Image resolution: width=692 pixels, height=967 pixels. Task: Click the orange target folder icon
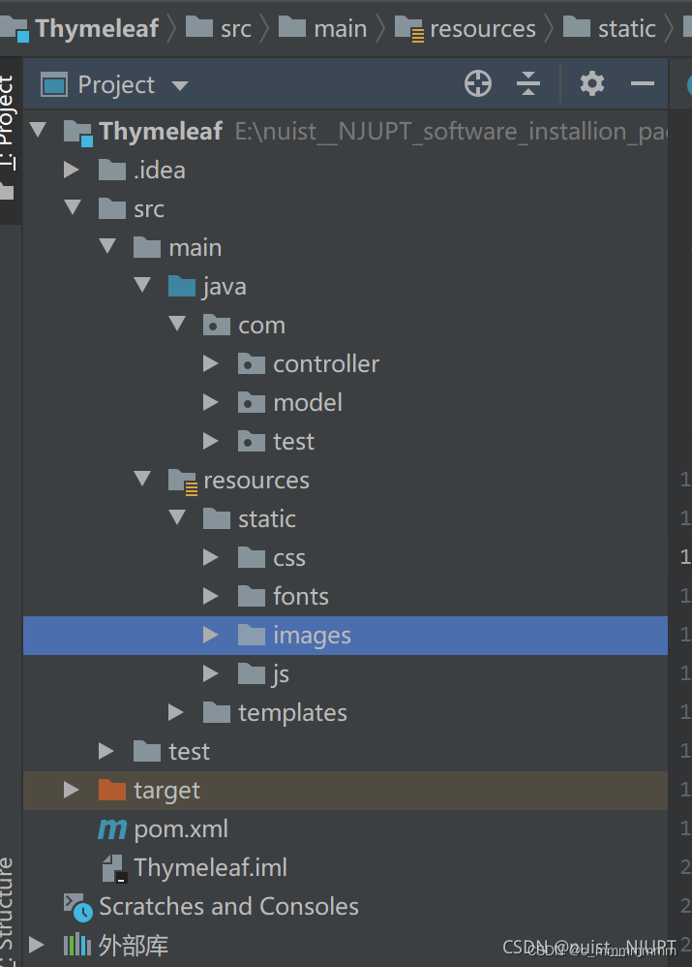click(x=112, y=790)
